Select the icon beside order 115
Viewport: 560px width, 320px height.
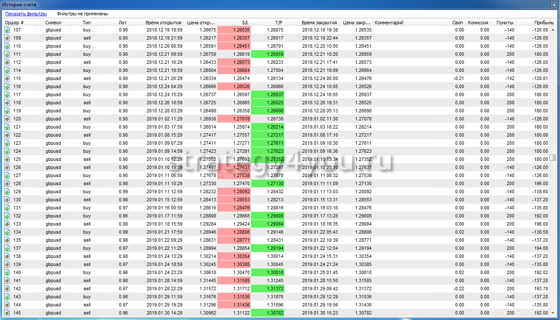(7, 78)
